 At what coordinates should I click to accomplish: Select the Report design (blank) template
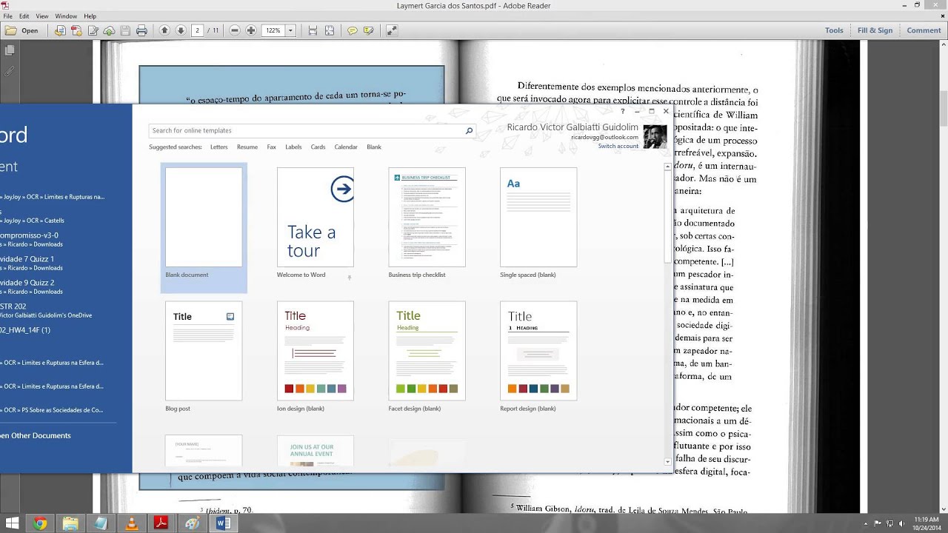pos(538,356)
